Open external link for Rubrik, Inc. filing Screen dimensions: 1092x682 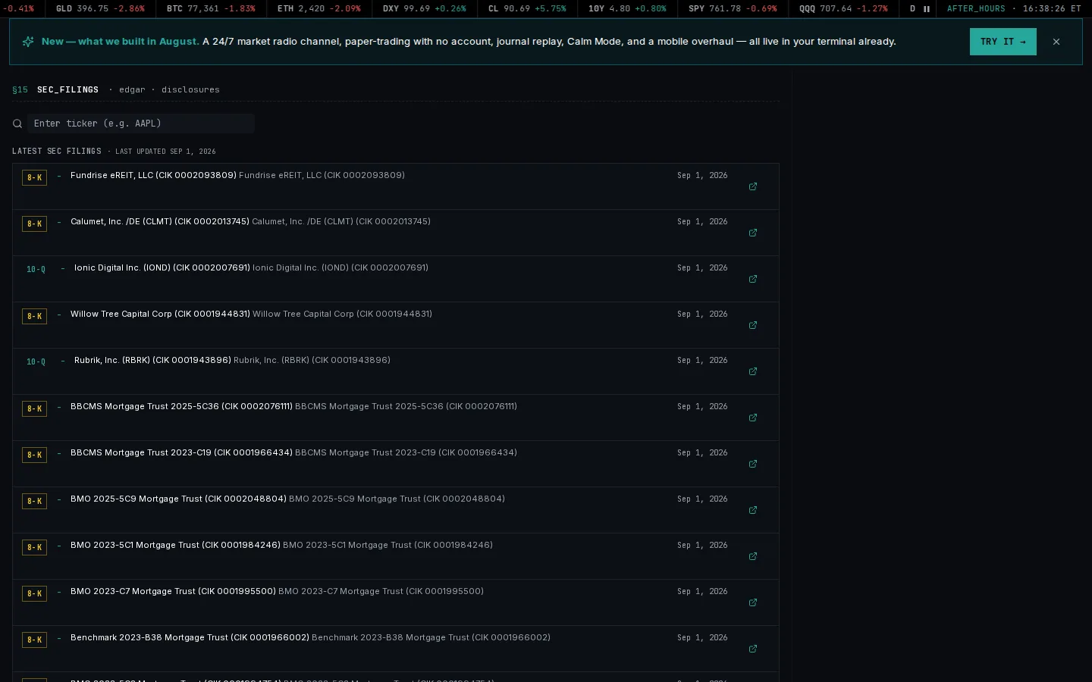[x=753, y=371]
